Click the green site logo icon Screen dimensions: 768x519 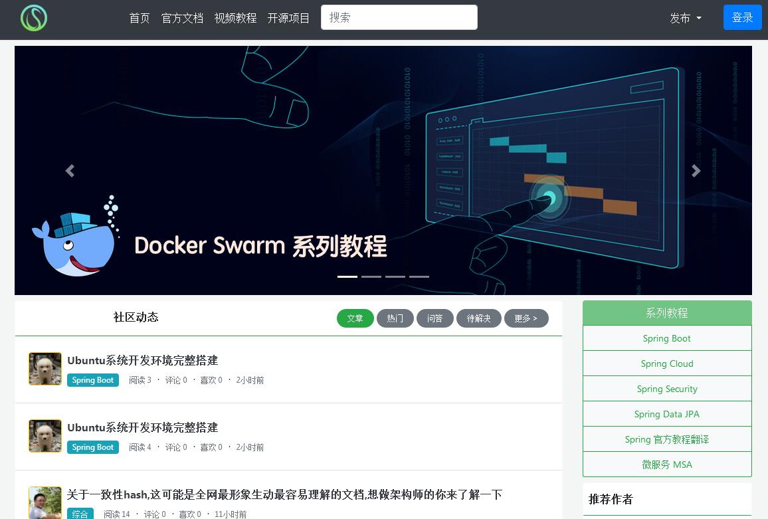point(34,18)
